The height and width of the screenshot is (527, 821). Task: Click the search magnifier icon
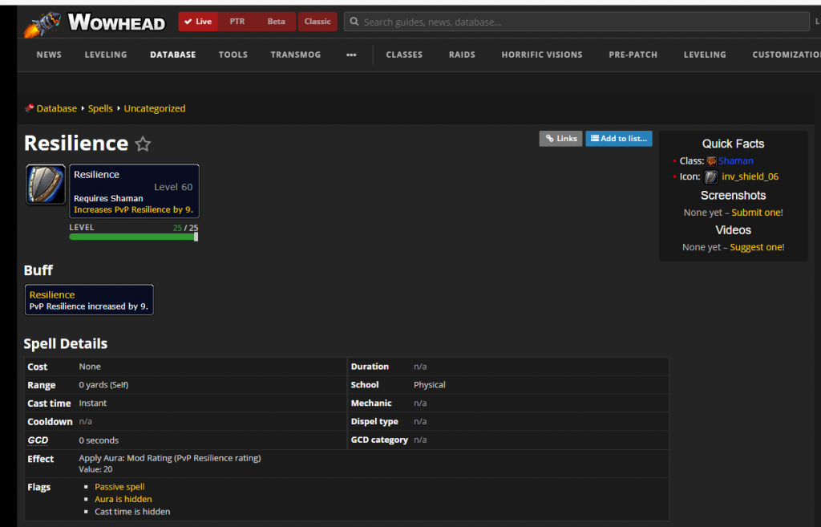(x=354, y=22)
